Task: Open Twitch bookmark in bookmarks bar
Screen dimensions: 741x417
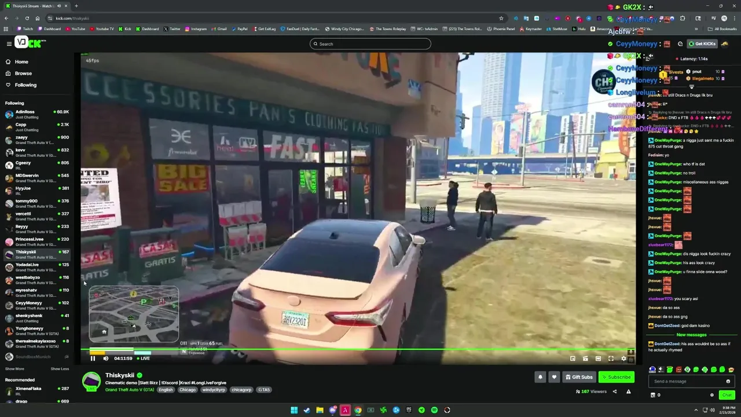Action: [x=25, y=29]
